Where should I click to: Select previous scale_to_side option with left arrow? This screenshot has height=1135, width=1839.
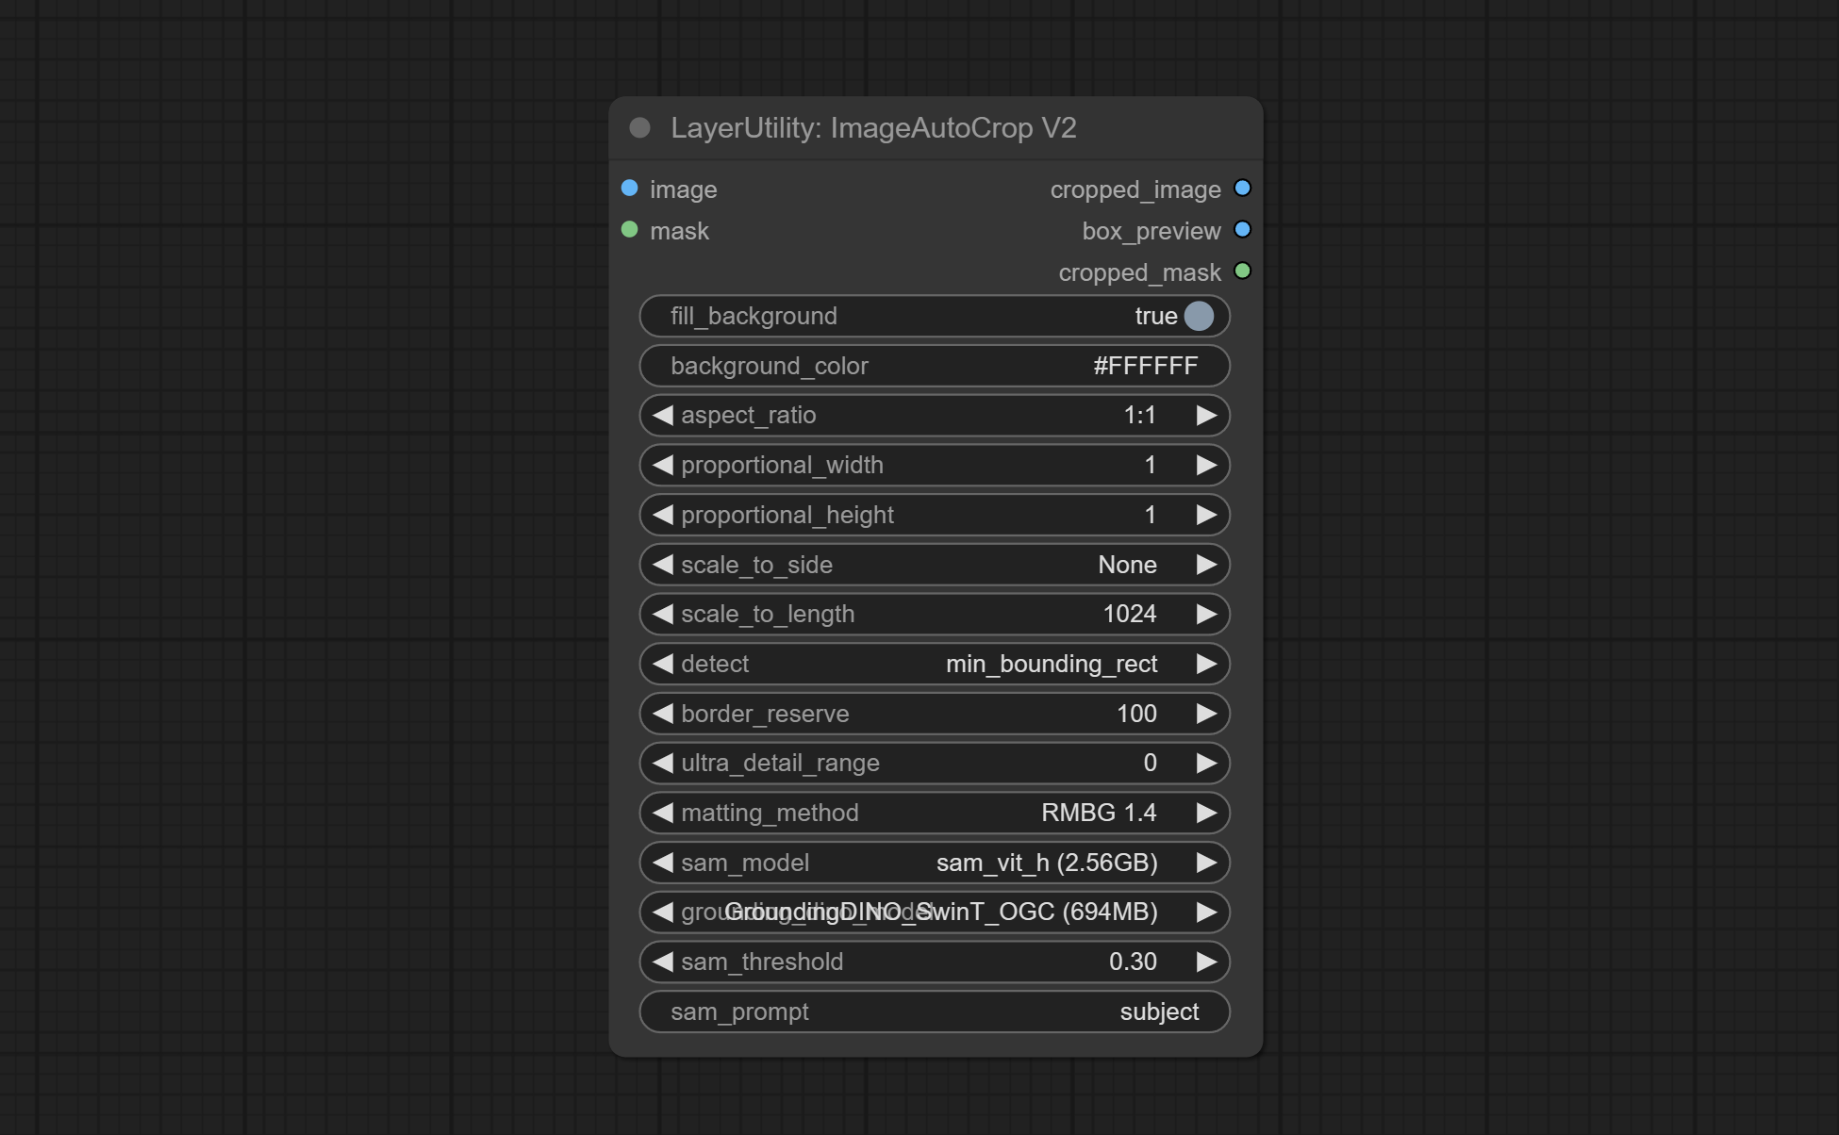coord(663,565)
